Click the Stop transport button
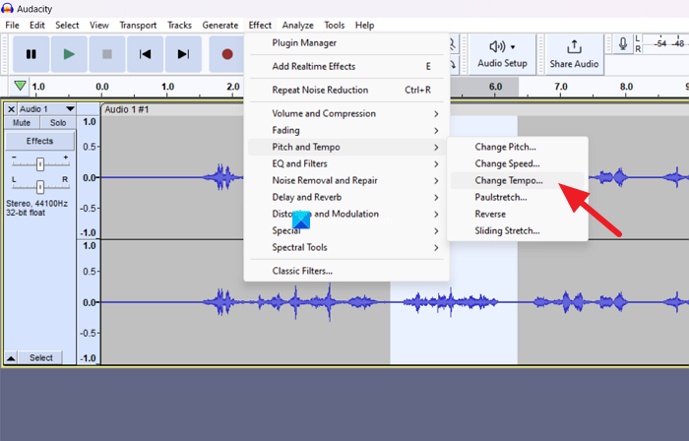This screenshot has width=689, height=441. pos(107,54)
